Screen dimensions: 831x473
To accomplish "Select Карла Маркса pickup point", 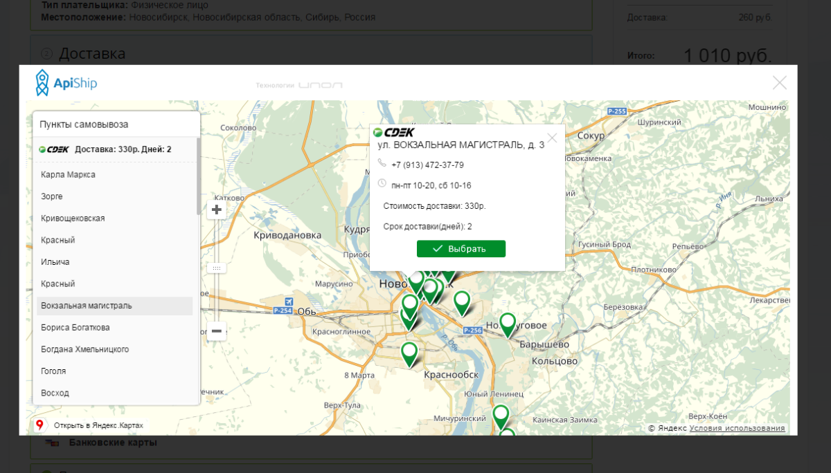I will click(68, 175).
